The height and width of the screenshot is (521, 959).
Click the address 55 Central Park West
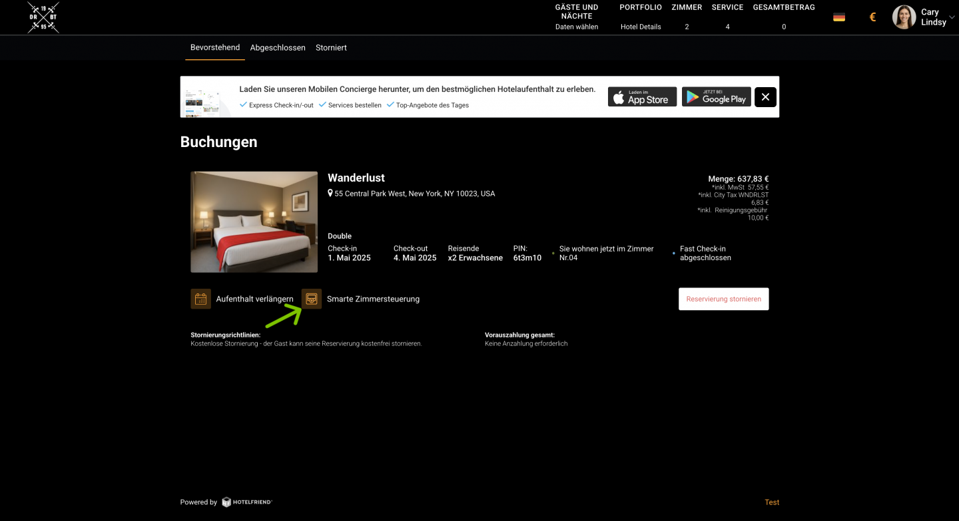point(415,194)
